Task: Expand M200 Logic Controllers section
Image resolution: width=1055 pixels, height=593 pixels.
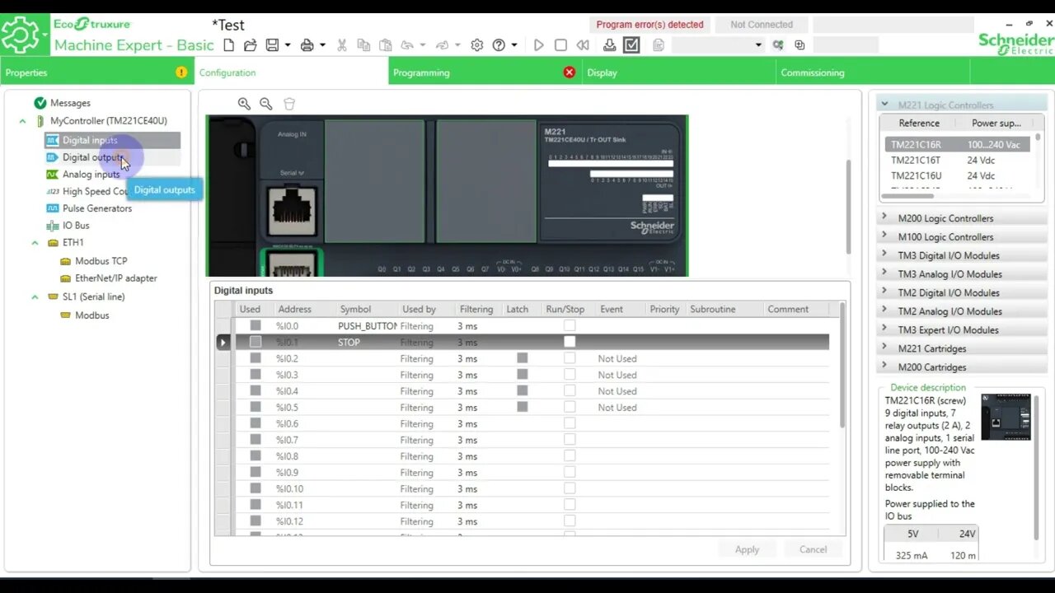Action: pyautogui.click(x=884, y=217)
